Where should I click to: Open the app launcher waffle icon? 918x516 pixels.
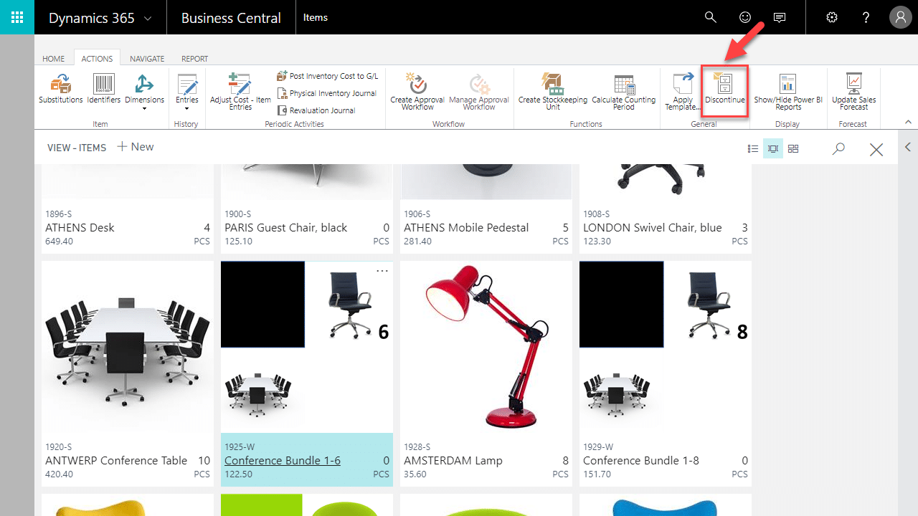point(17,17)
